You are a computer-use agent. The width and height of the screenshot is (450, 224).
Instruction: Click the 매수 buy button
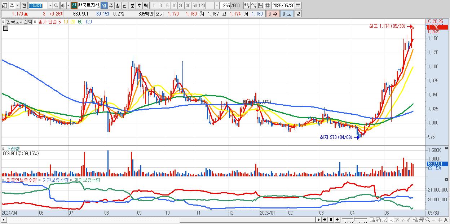tap(273, 14)
